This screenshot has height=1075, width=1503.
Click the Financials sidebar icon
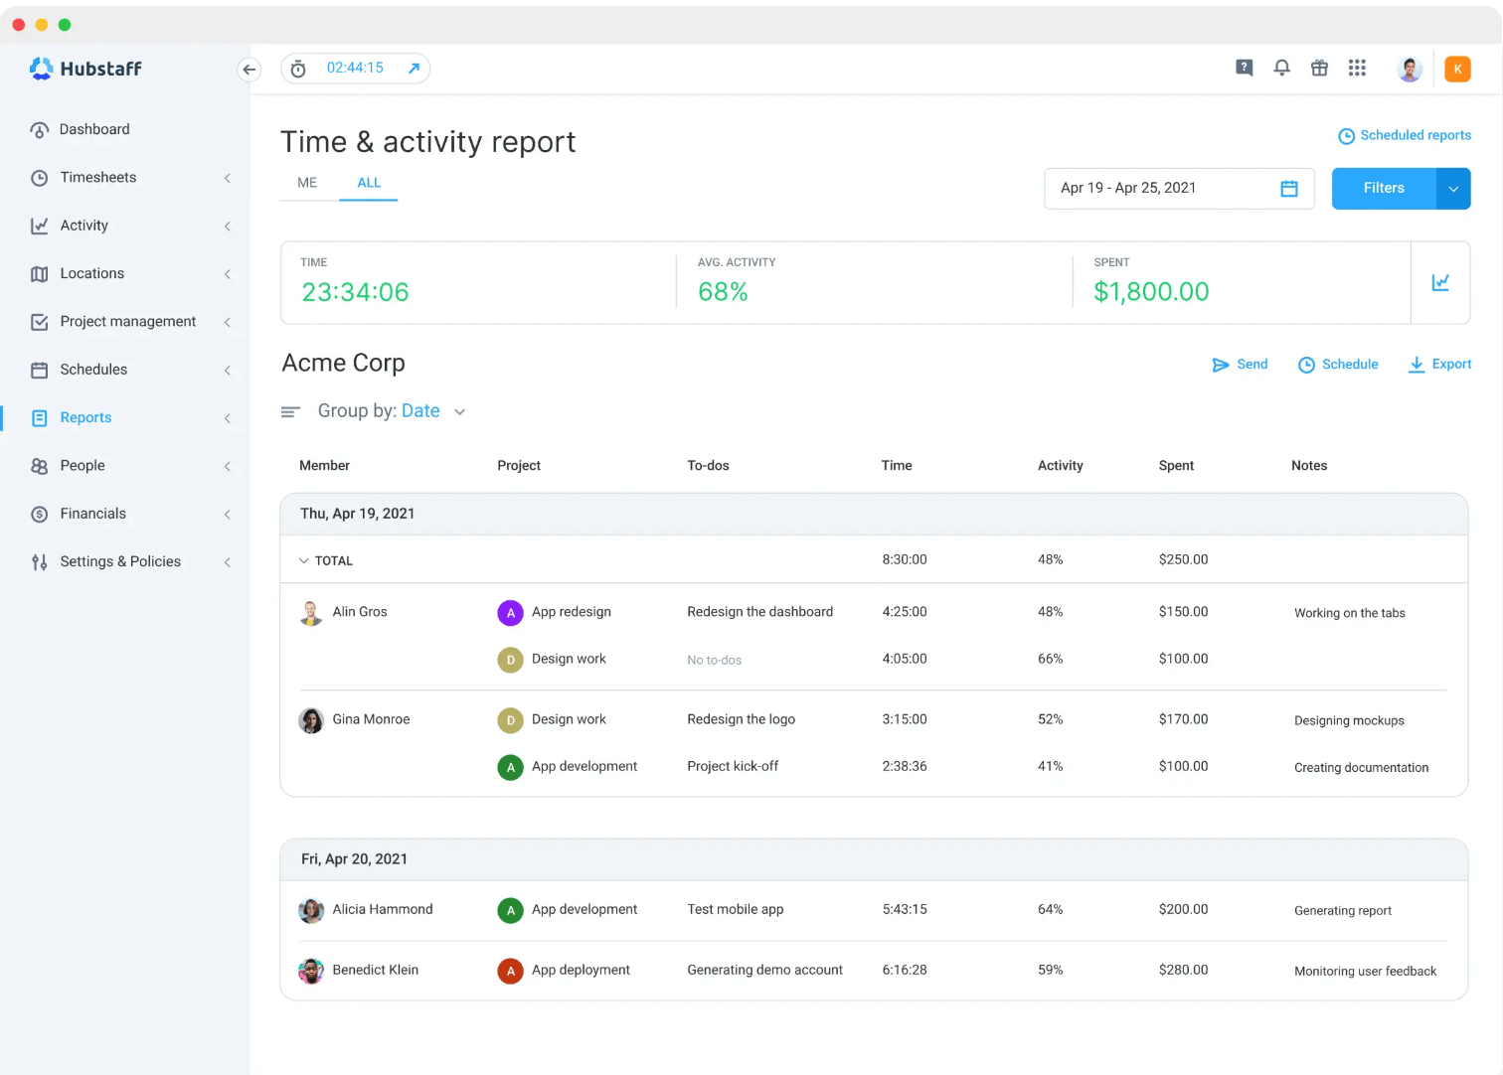point(39,514)
